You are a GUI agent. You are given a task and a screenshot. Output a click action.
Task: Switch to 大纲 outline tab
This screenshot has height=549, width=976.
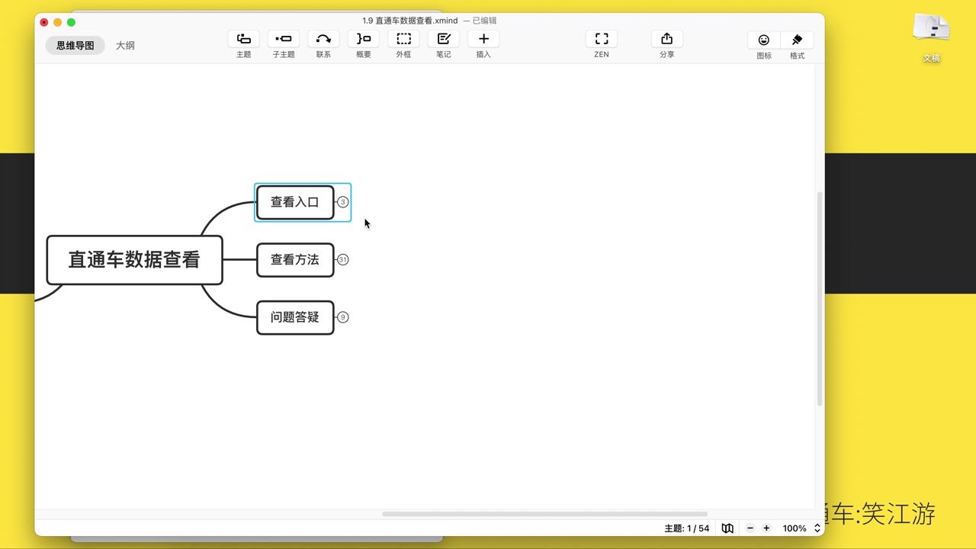point(125,46)
